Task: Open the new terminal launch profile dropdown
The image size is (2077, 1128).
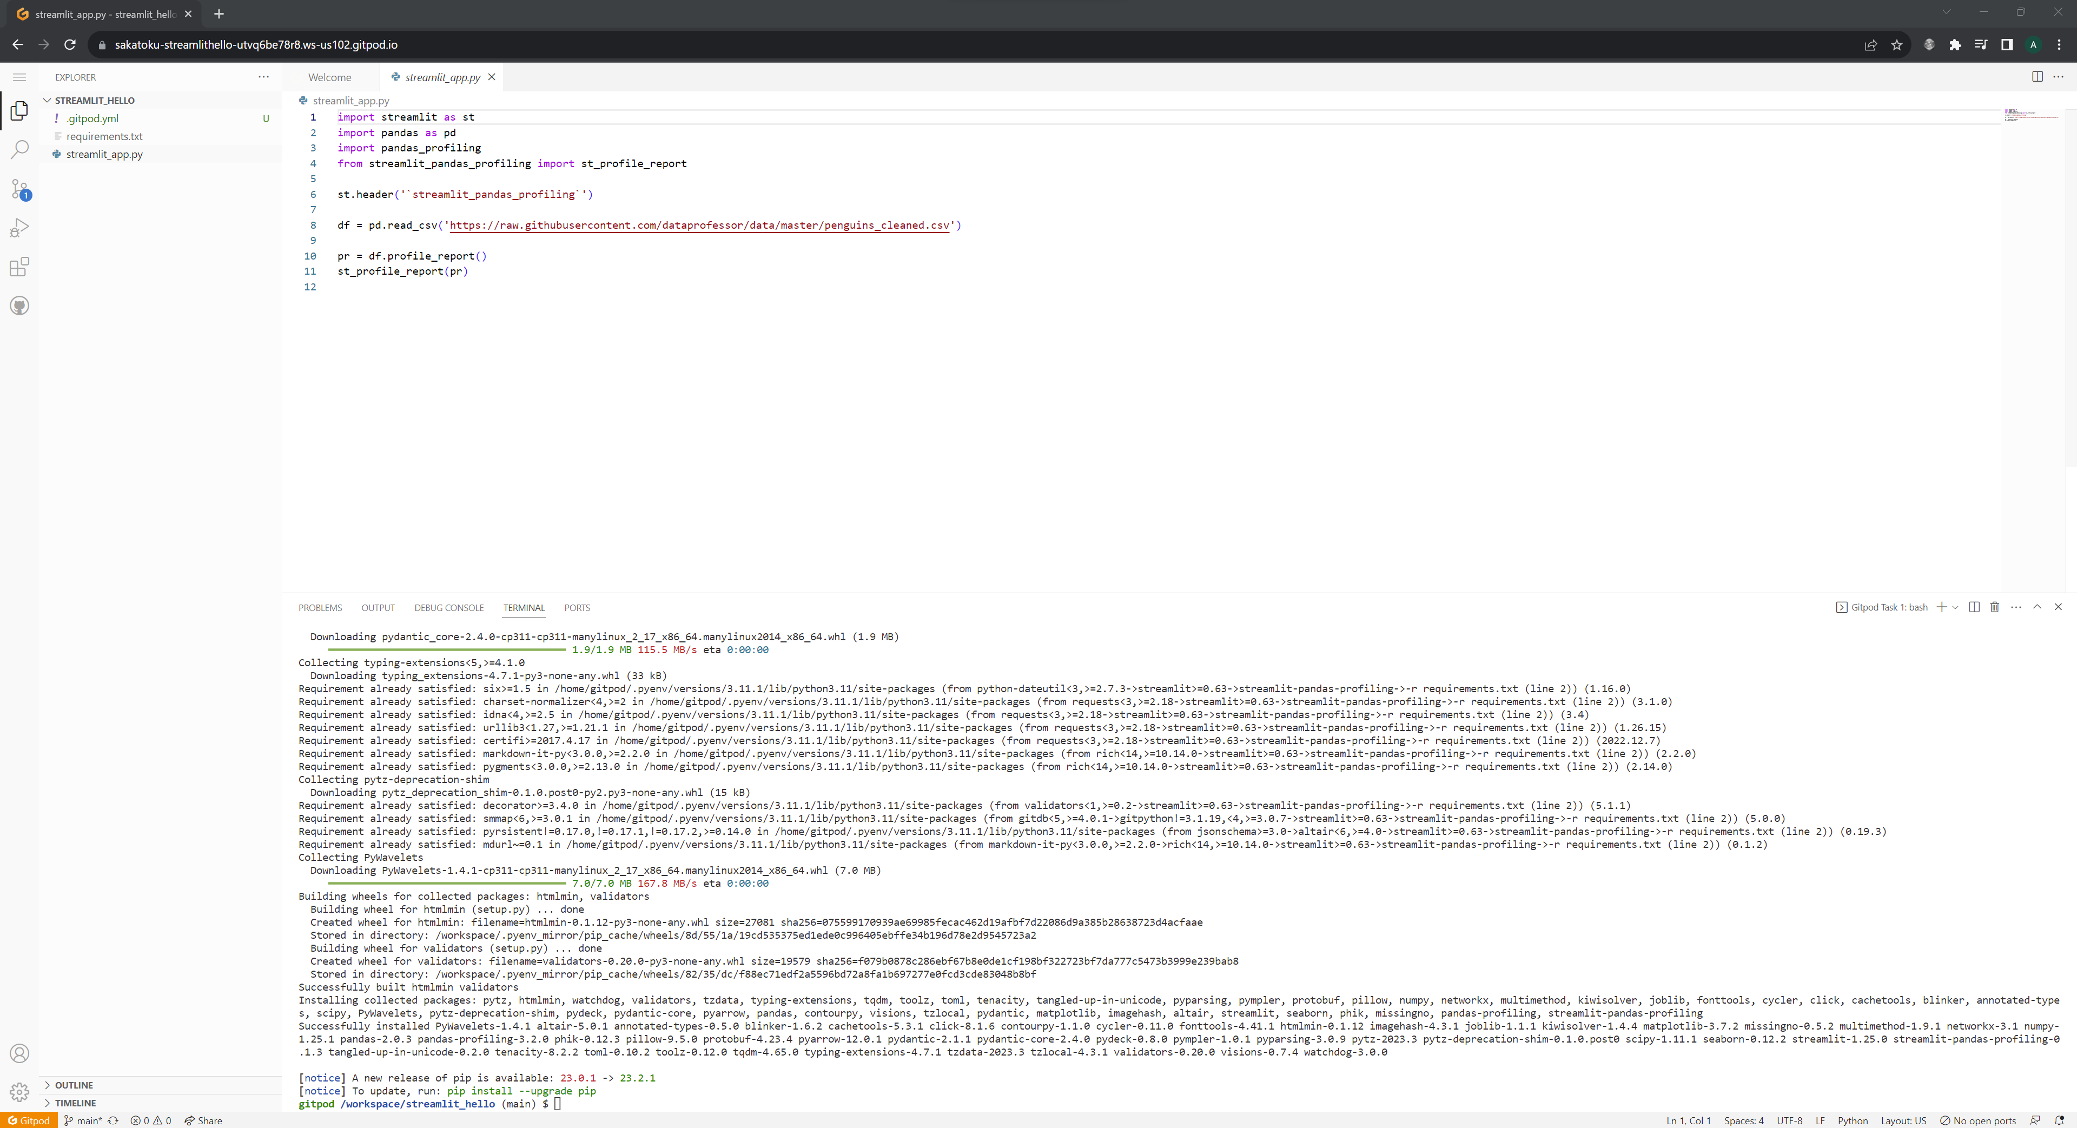Action: pos(1954,608)
